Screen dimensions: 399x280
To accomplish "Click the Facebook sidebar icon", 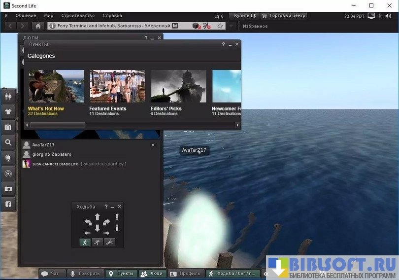I will [x=8, y=204].
